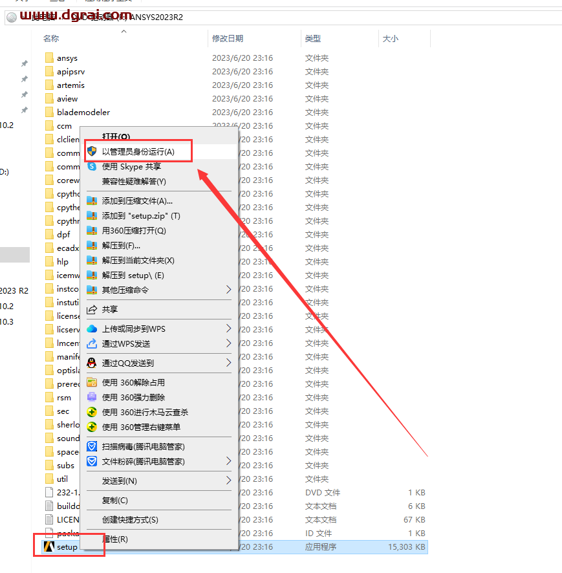This screenshot has width=562, height=573.
Task: Select the 复制(C) copy entry
Action: 114,501
